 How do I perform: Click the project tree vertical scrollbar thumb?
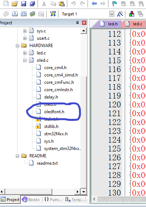tap(83, 132)
